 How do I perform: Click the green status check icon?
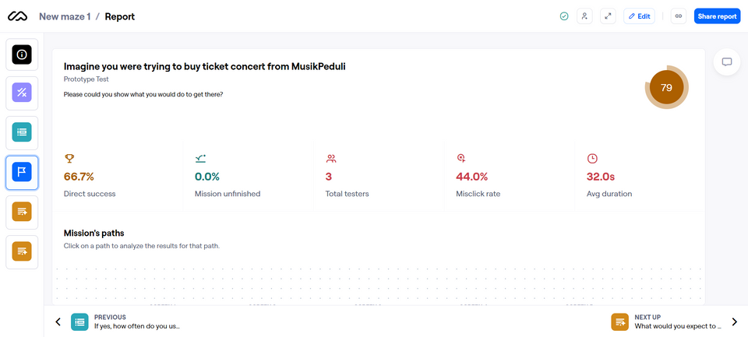(564, 16)
